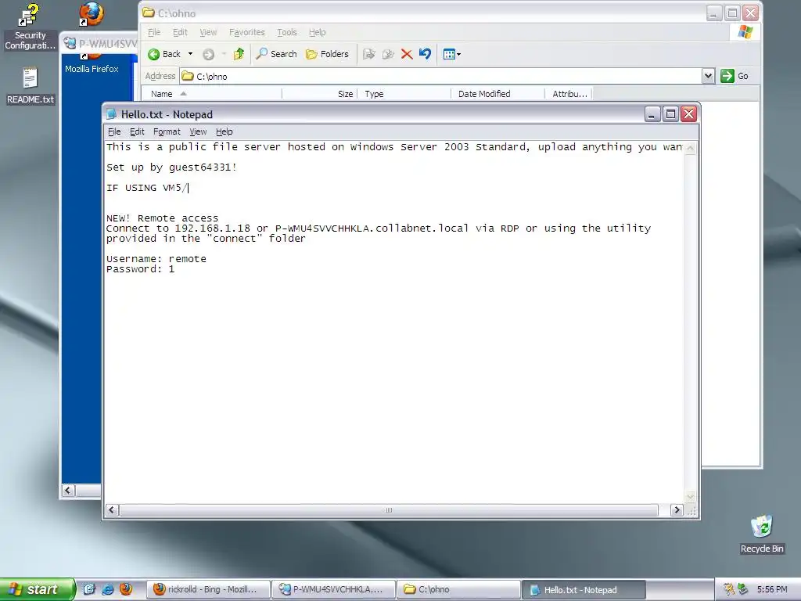
Task: Click the P-WMU4SVV window title bar
Action: coord(100,44)
